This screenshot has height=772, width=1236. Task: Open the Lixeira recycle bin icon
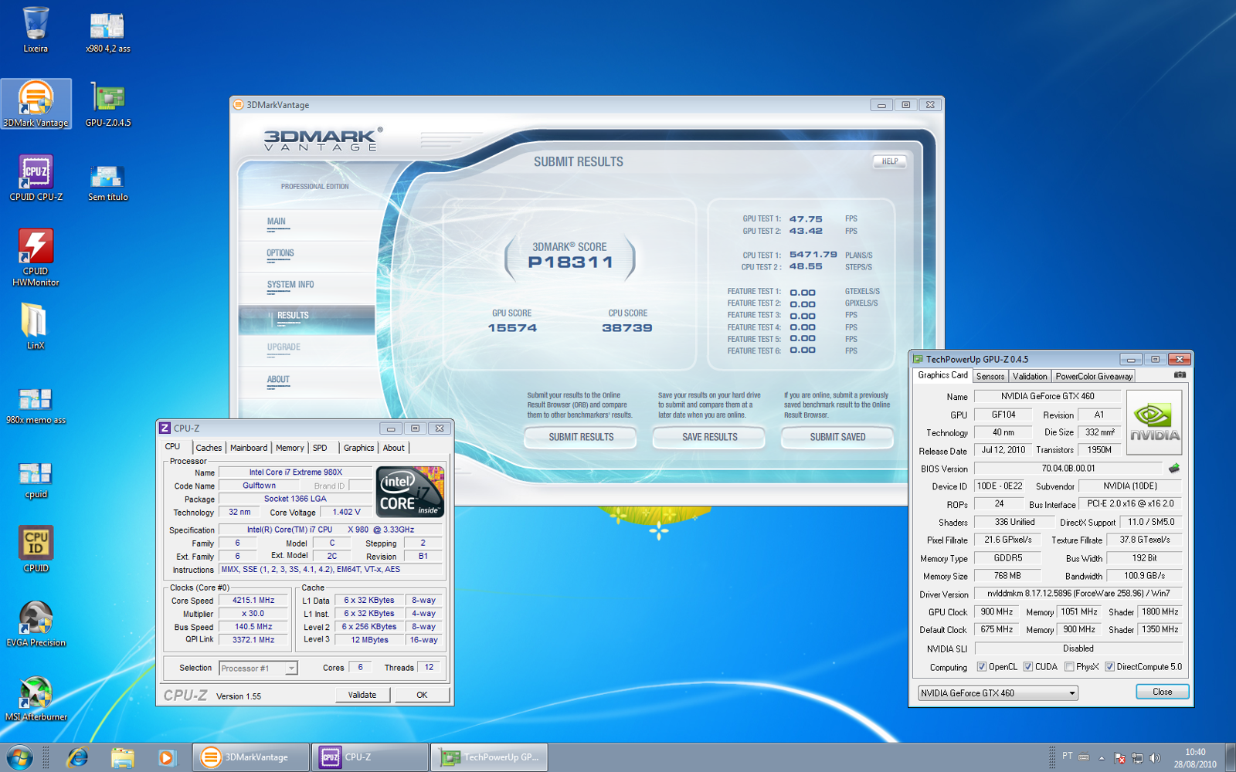(x=36, y=30)
